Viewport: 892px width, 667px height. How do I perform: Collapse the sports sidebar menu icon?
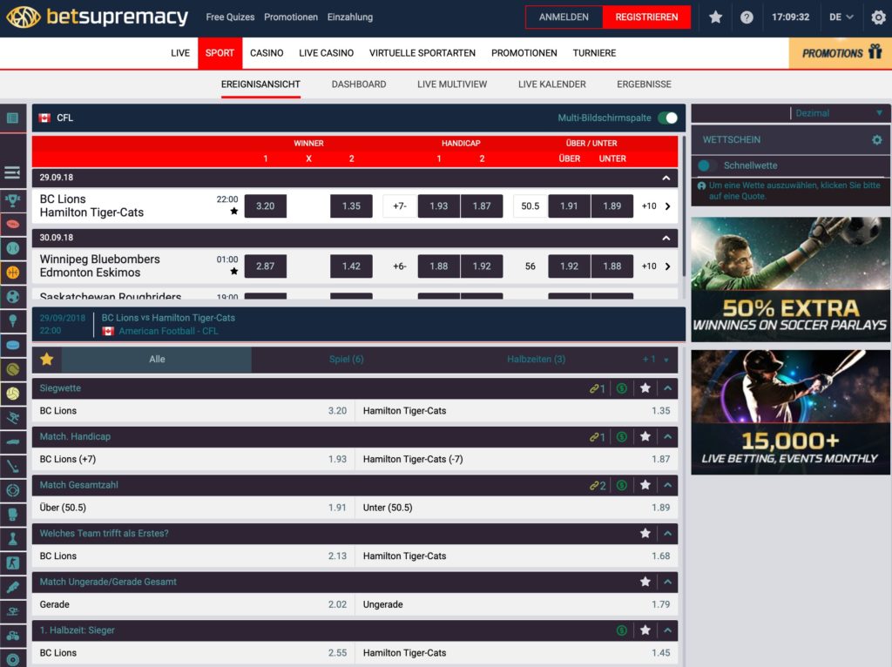(12, 172)
